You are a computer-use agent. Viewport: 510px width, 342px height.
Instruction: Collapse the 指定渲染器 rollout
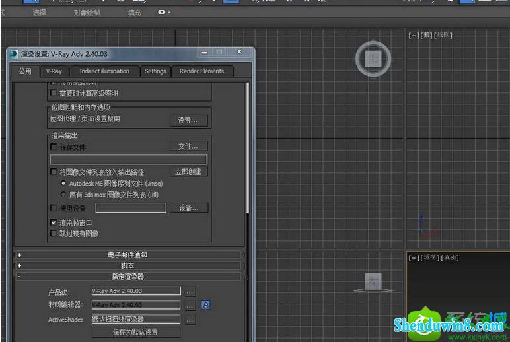pyautogui.click(x=127, y=277)
